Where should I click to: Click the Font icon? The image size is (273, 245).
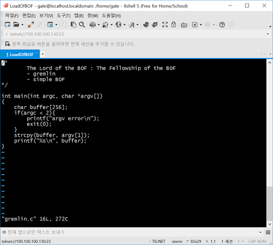(132, 24)
